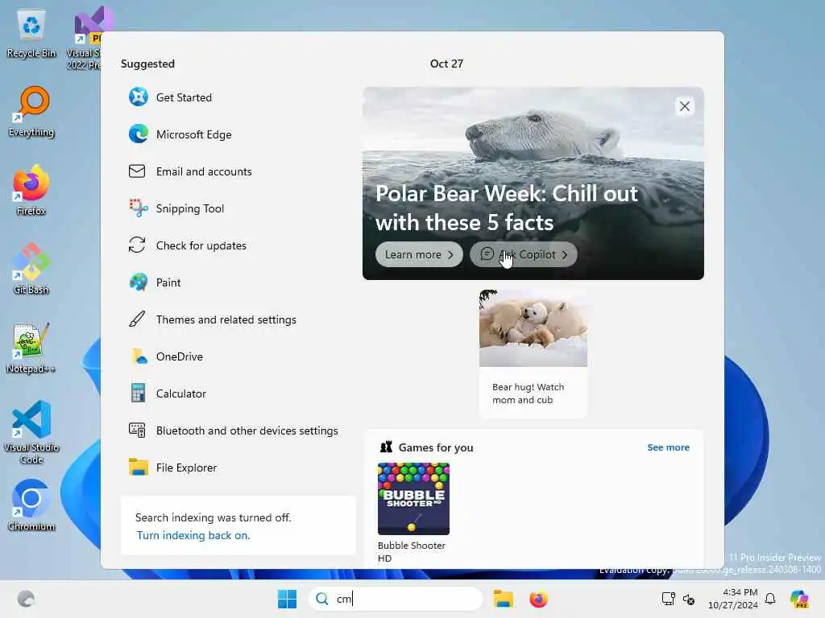Open File Explorer from taskbar
This screenshot has height=618, width=825.
click(x=503, y=599)
